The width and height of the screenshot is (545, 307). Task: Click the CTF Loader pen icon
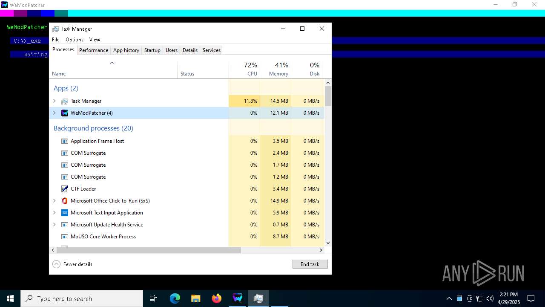(65, 189)
